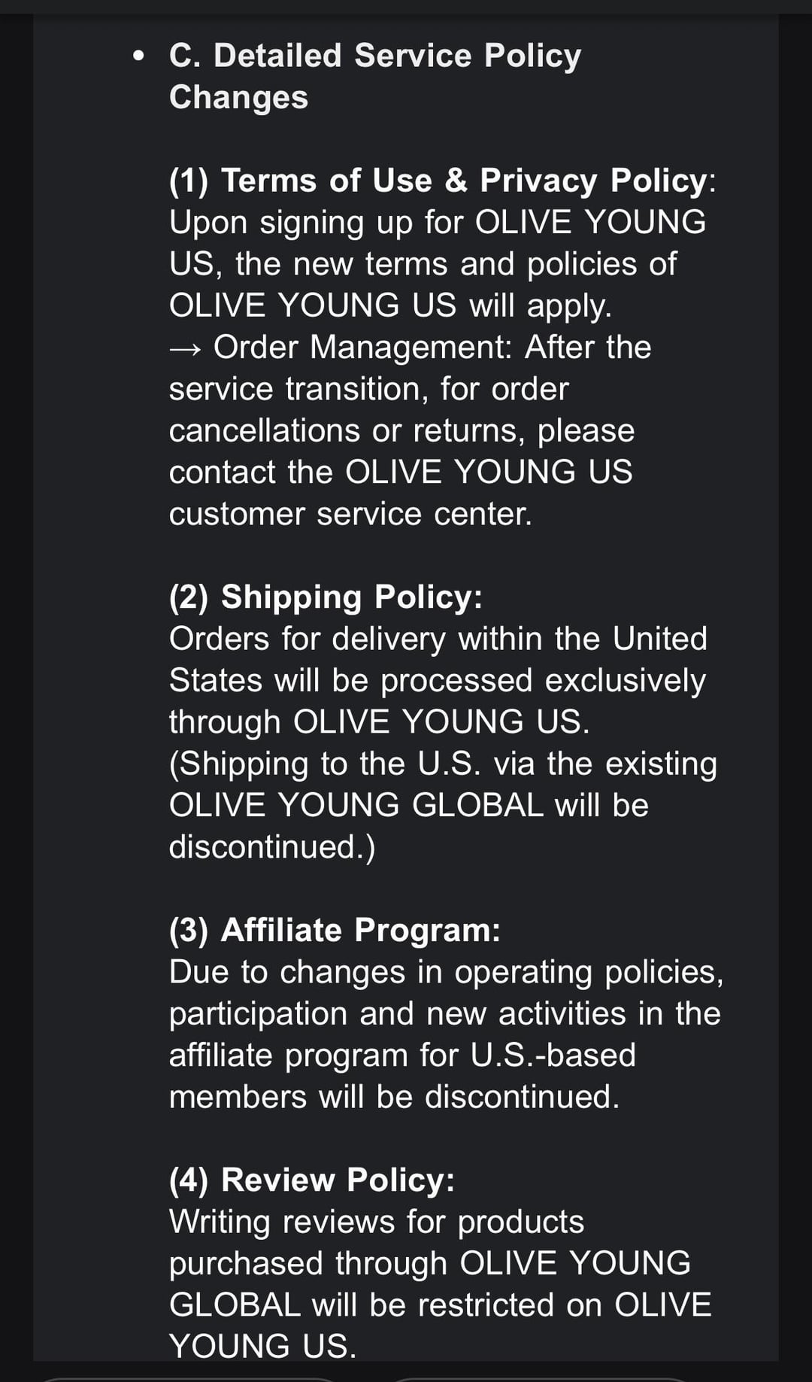This screenshot has width=812, height=1382.
Task: Tap the "through OLIVE YOUNG US." line
Action: point(379,722)
